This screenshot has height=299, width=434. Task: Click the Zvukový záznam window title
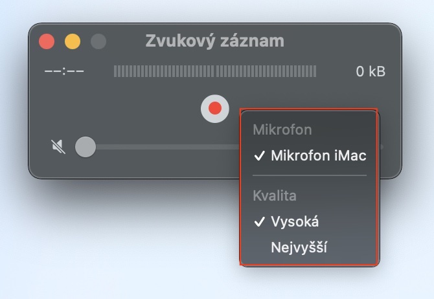pos(215,41)
